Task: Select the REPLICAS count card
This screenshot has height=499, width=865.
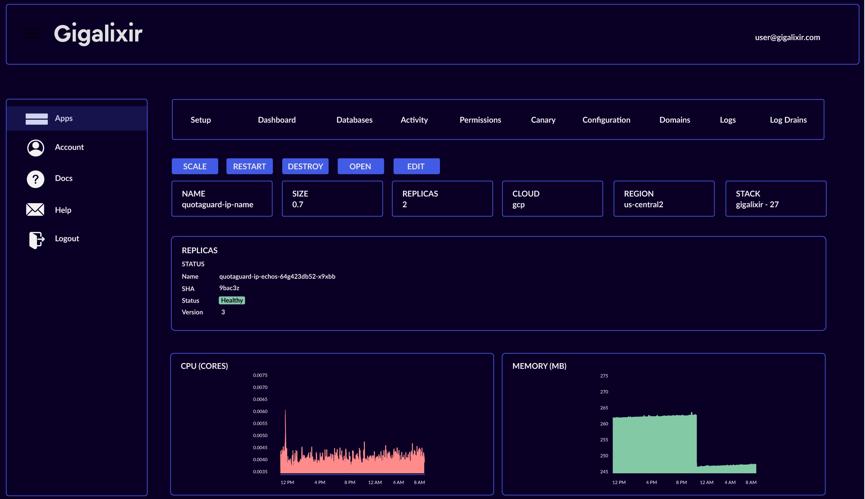Action: 442,199
